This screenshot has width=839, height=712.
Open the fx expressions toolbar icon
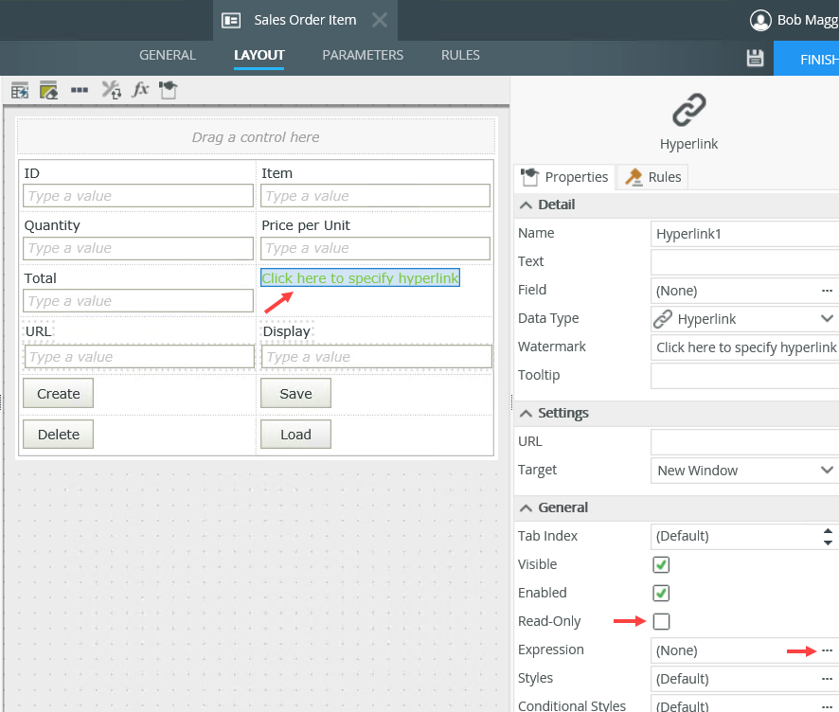(140, 91)
